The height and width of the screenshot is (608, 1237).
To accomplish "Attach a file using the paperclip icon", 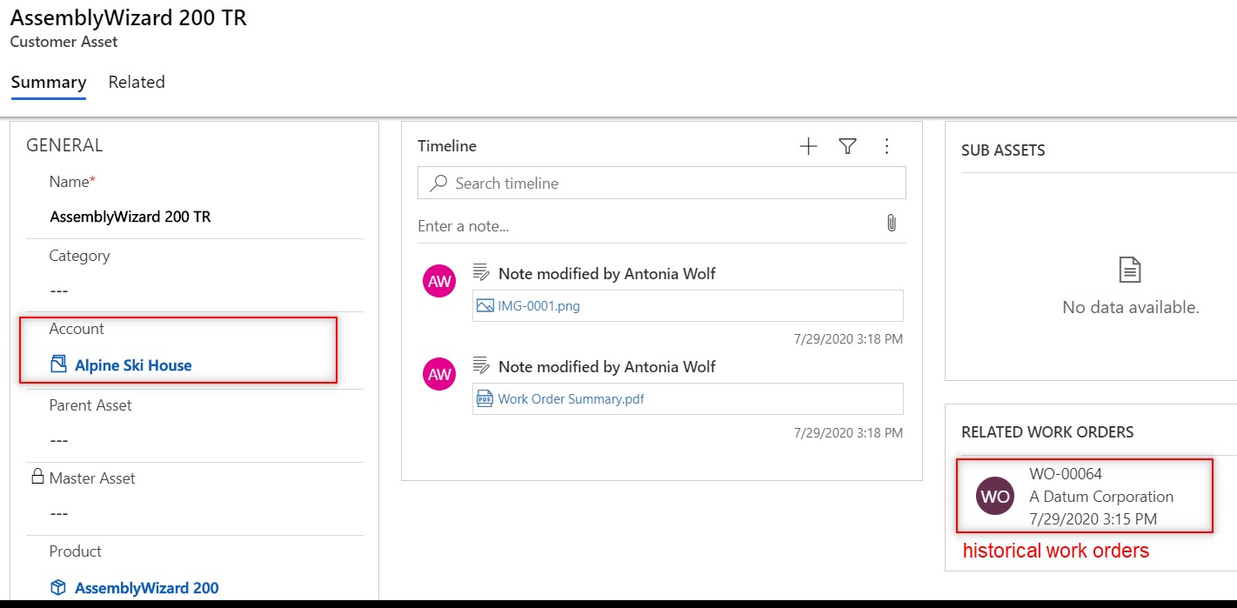I will tap(891, 224).
